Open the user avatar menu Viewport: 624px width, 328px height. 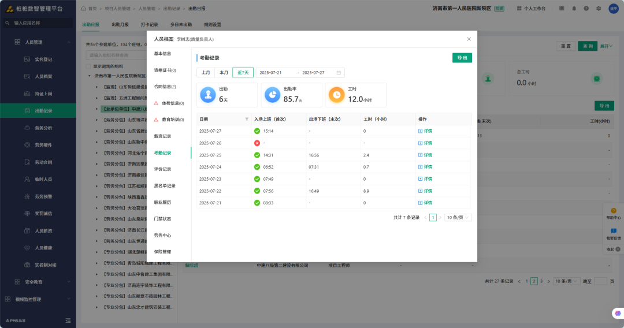tap(614, 8)
